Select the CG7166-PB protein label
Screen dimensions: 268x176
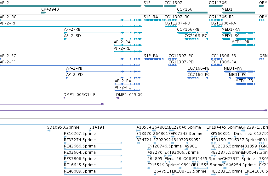198,68
